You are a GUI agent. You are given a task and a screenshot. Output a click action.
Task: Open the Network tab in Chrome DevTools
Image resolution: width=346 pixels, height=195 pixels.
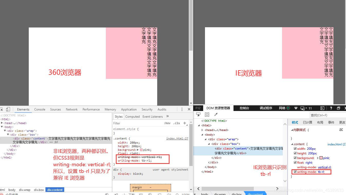tap(72, 109)
